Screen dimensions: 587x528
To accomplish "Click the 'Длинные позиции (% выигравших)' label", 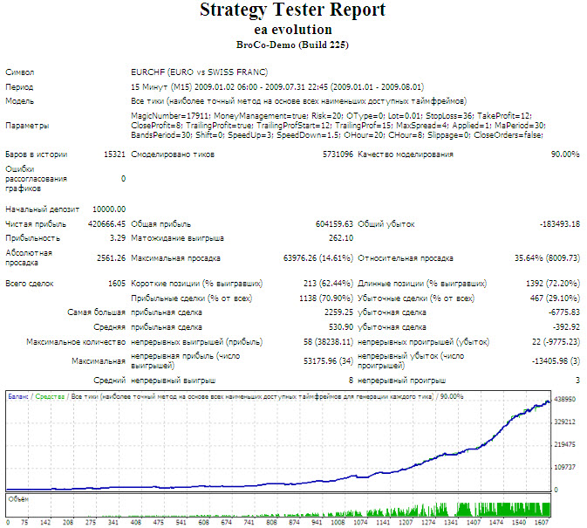I will pos(422,284).
